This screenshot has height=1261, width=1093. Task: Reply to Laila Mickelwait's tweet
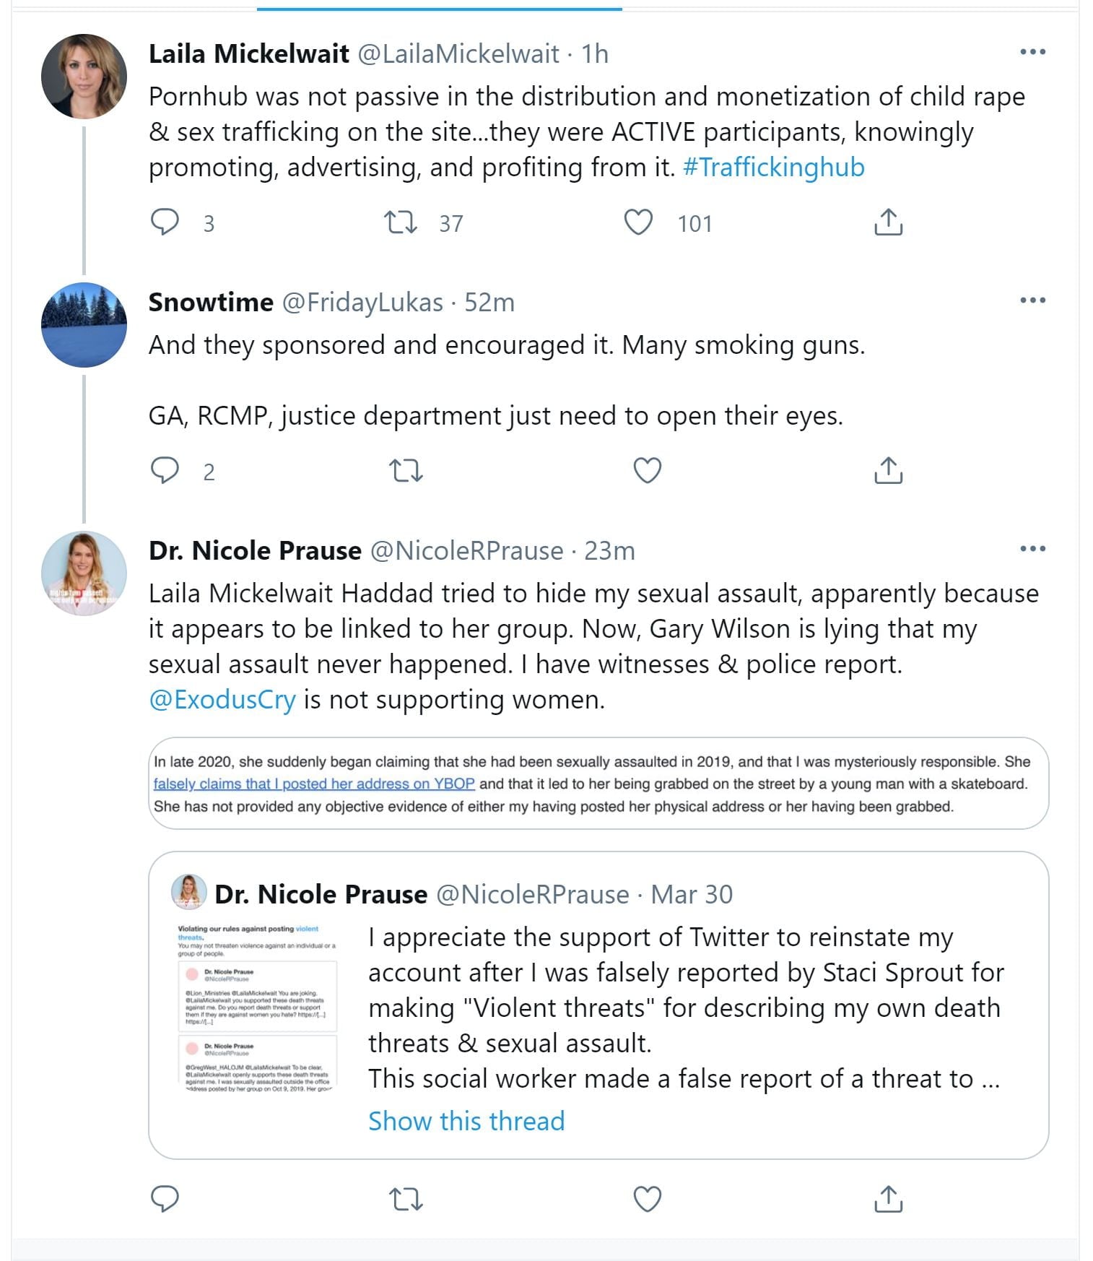coord(165,222)
